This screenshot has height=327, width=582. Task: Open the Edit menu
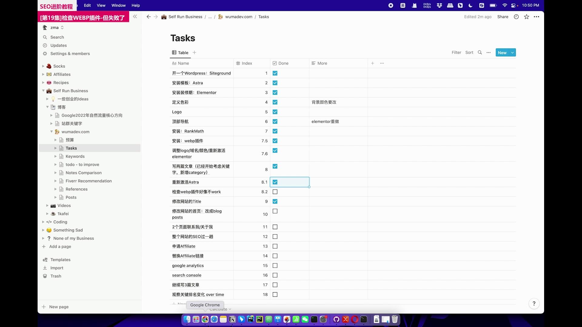point(87,5)
